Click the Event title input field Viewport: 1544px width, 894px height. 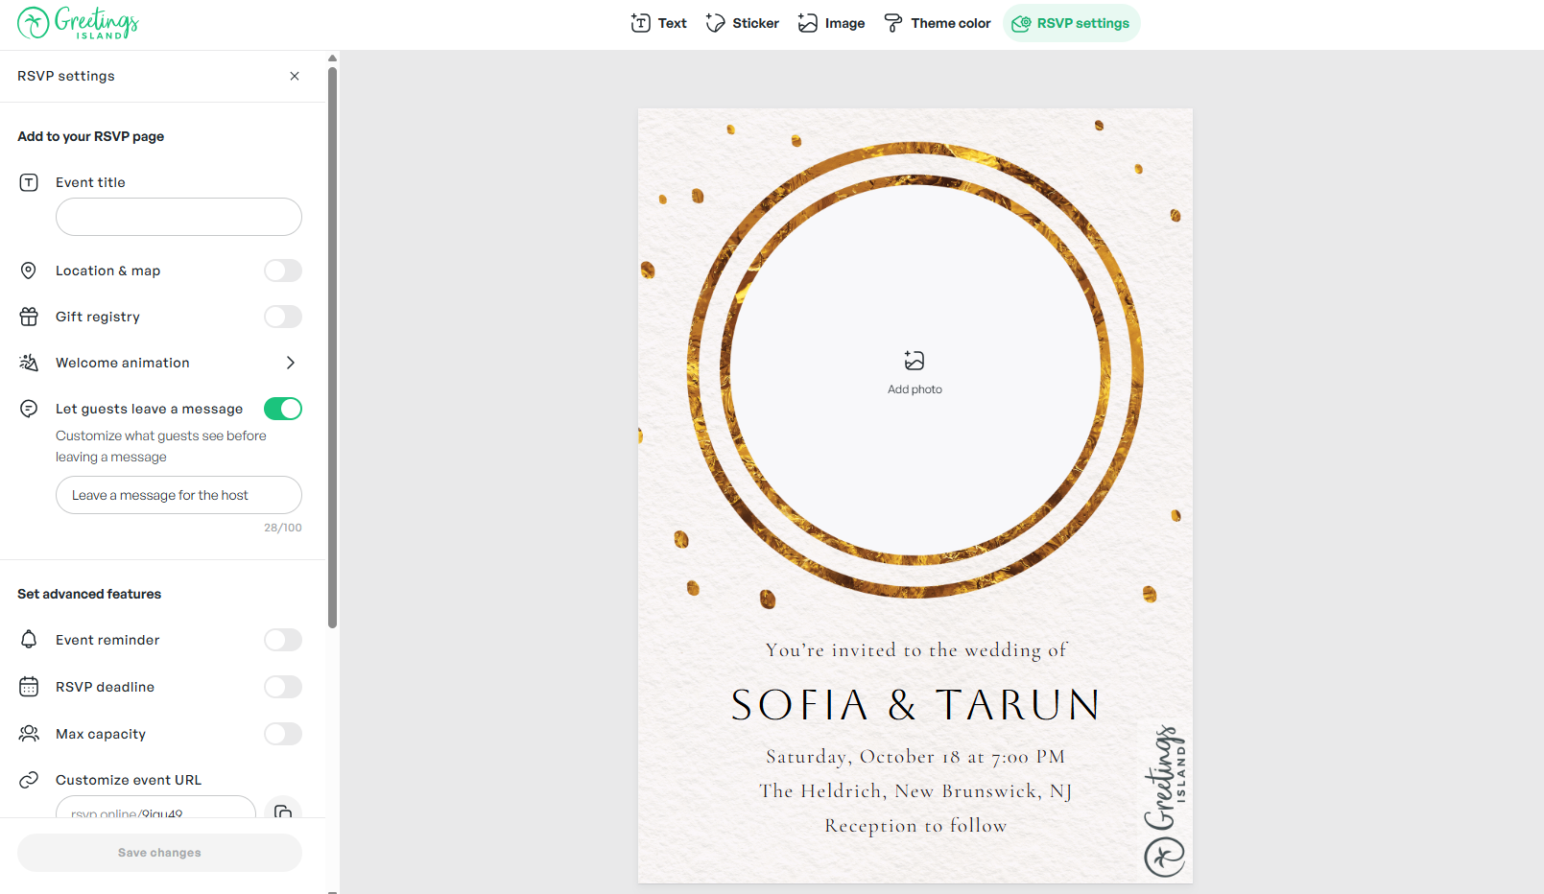click(x=178, y=217)
